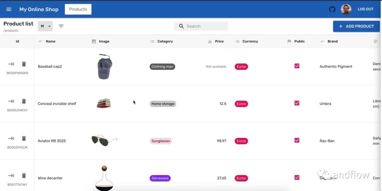Click the Currency column header label
The height and width of the screenshot is (191, 382).
pos(250,41)
